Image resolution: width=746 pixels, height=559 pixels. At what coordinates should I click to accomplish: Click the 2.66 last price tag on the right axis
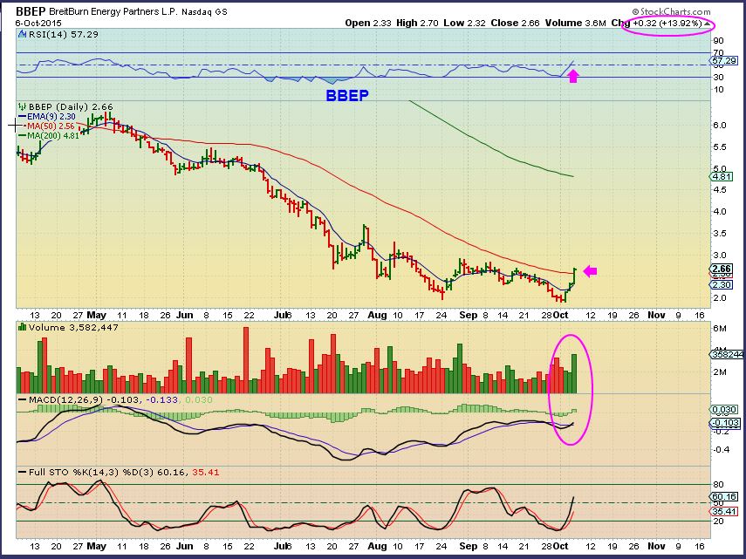(722, 269)
